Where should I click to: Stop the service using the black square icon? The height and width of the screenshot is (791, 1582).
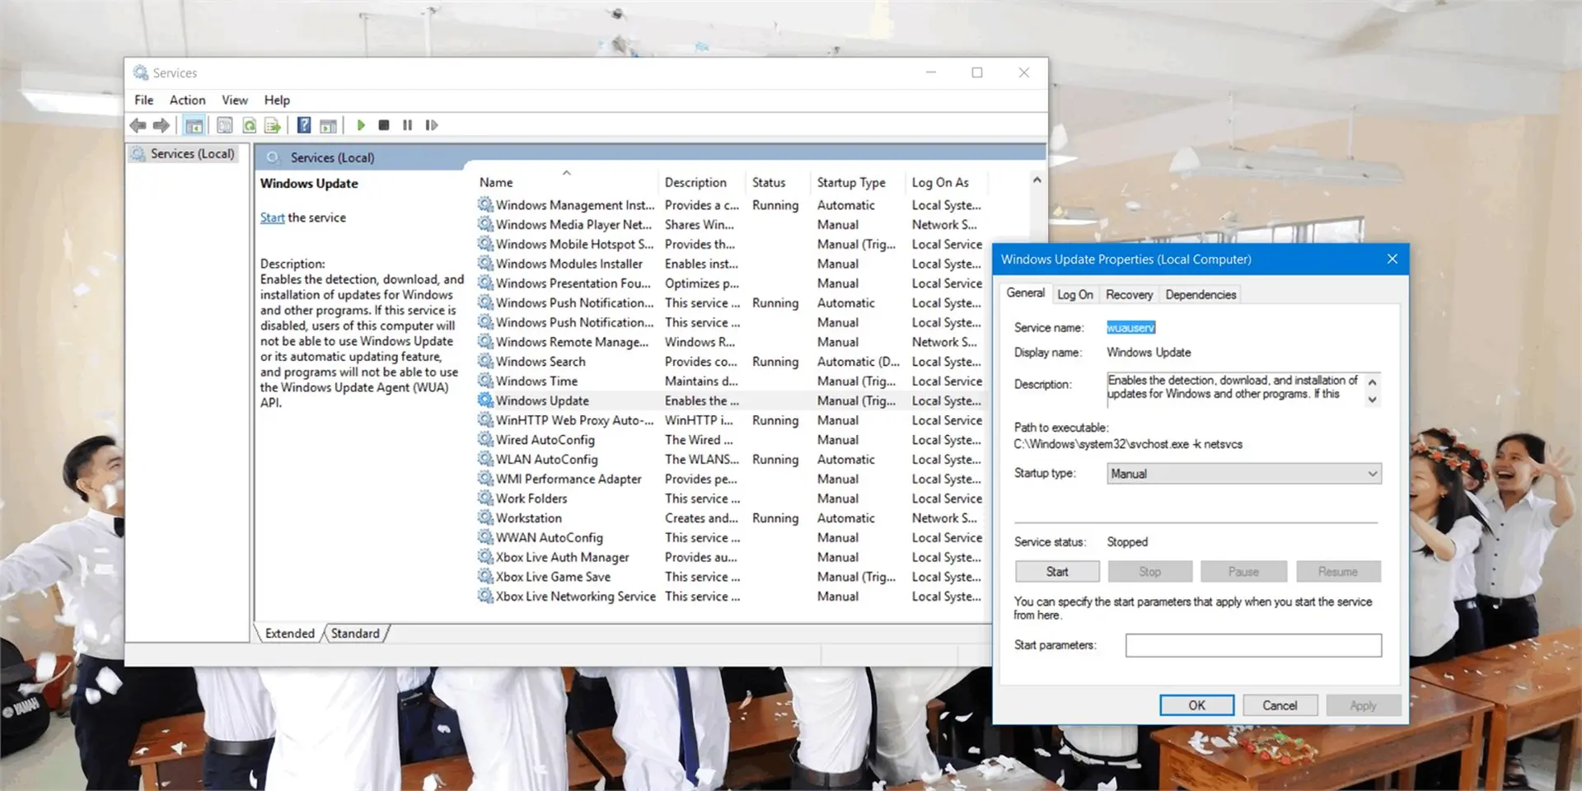[383, 125]
